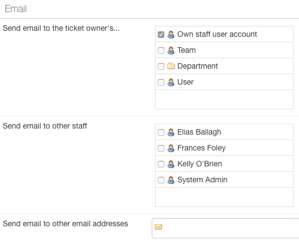Image resolution: width=299 pixels, height=240 pixels.
Task: Click the Department label text
Action: click(197, 66)
